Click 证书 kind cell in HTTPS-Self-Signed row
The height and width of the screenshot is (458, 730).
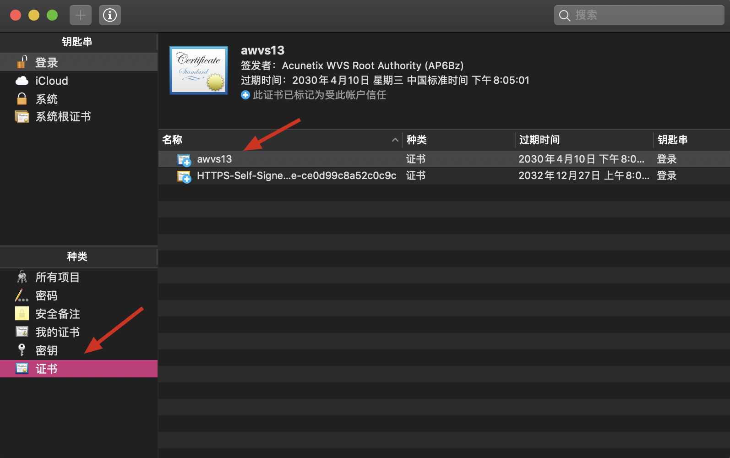[416, 175]
